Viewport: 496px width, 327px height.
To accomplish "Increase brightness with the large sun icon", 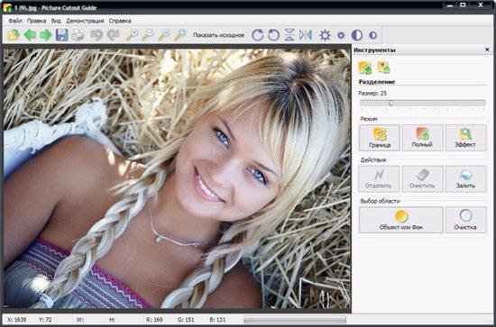I will pos(325,35).
